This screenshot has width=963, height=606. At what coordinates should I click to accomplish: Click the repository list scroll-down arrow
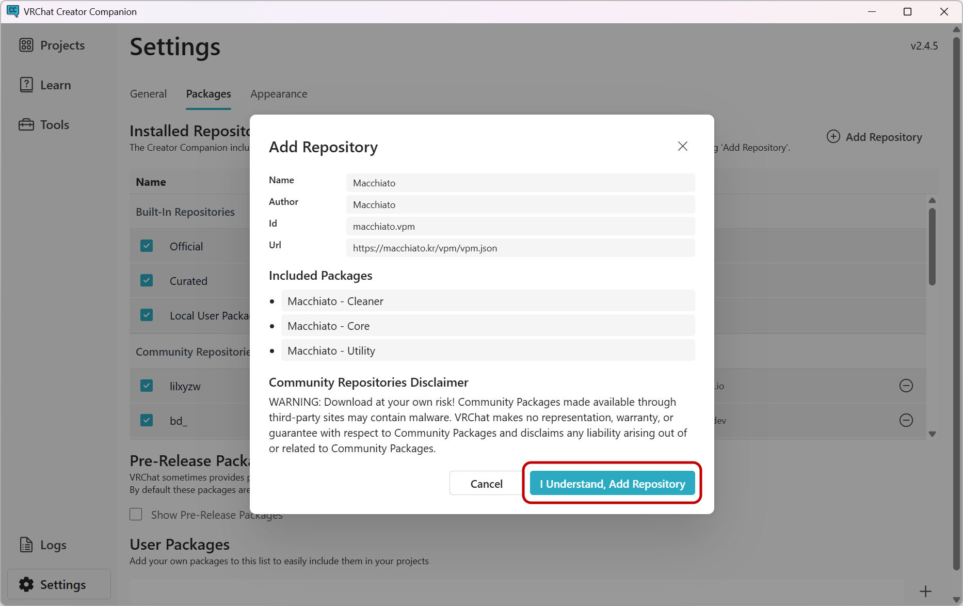point(932,434)
